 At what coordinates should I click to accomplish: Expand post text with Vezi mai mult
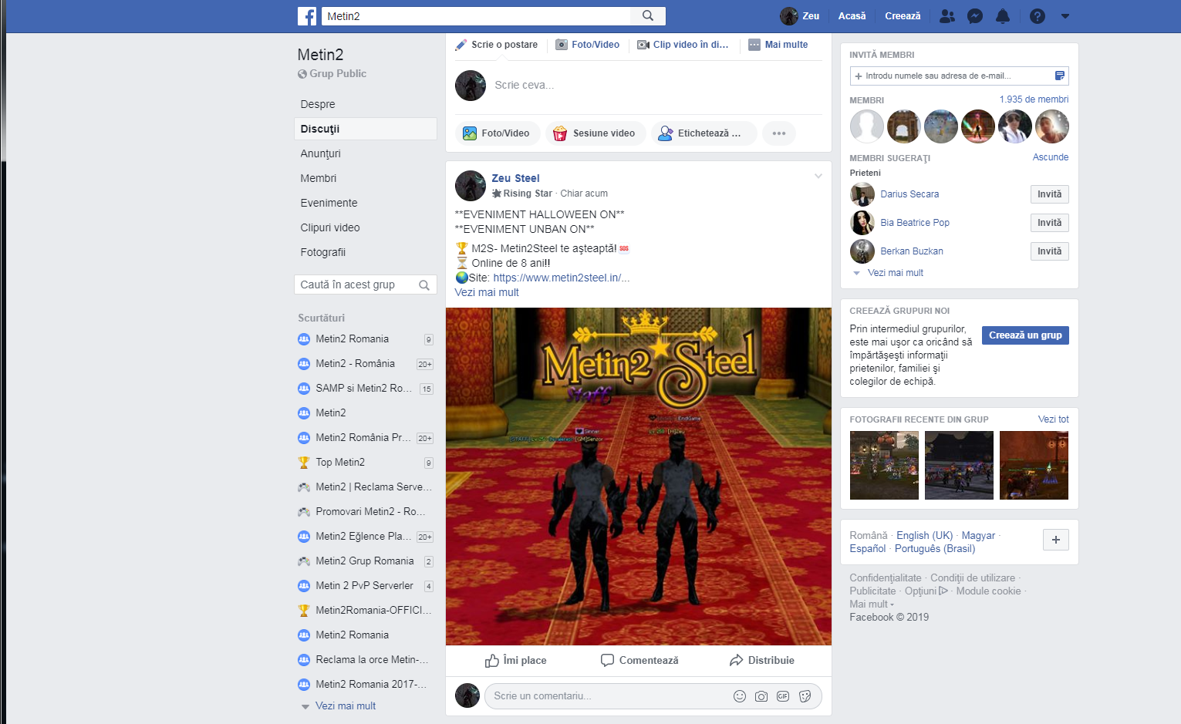(x=487, y=292)
